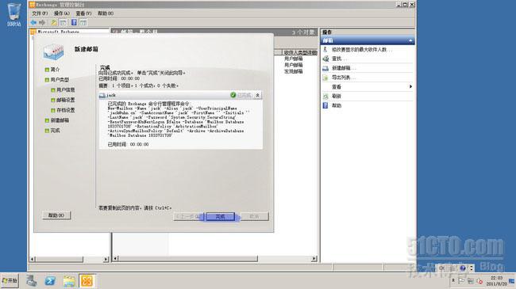Click the Exchange title bar app icon
The width and height of the screenshot is (516, 289).
coord(32,5)
